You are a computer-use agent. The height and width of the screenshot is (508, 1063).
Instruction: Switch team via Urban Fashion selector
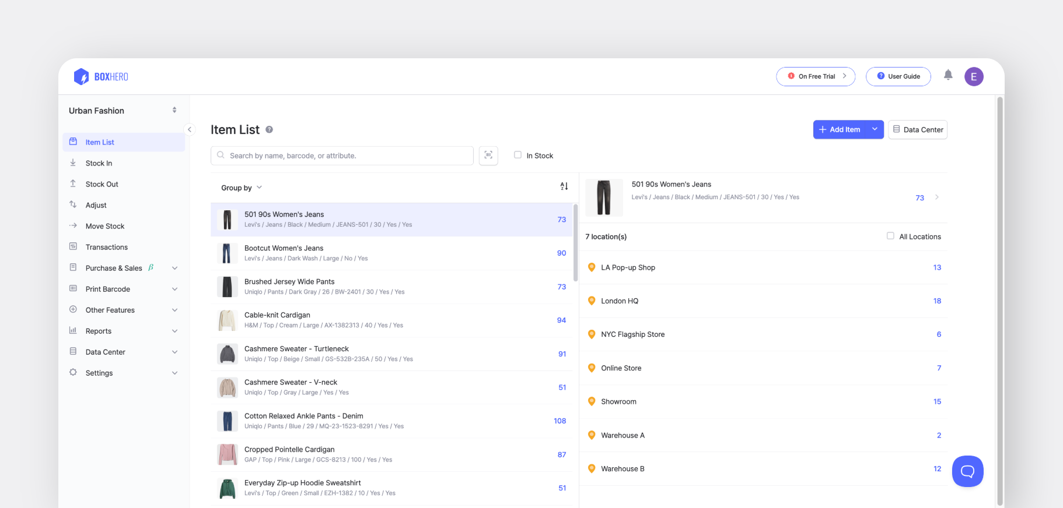[x=123, y=111]
